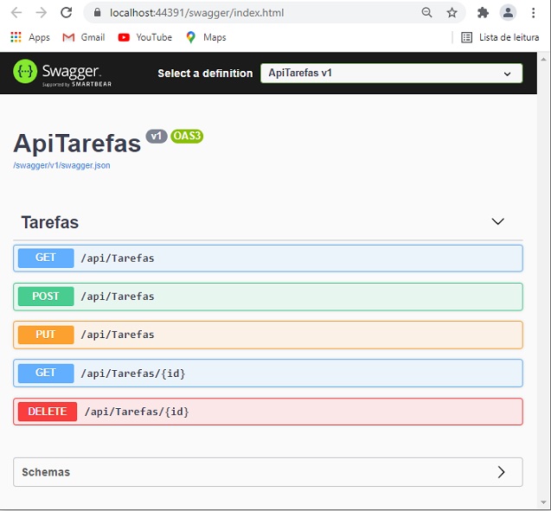Click the green POST method badge
This screenshot has width=551, height=511.
[46, 297]
